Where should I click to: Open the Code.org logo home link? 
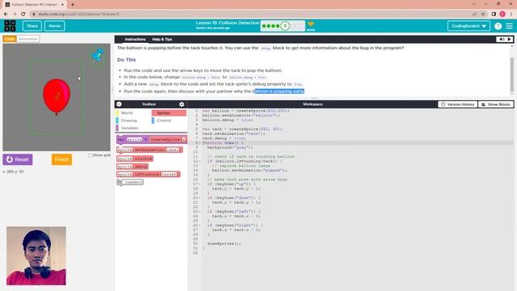10,26
